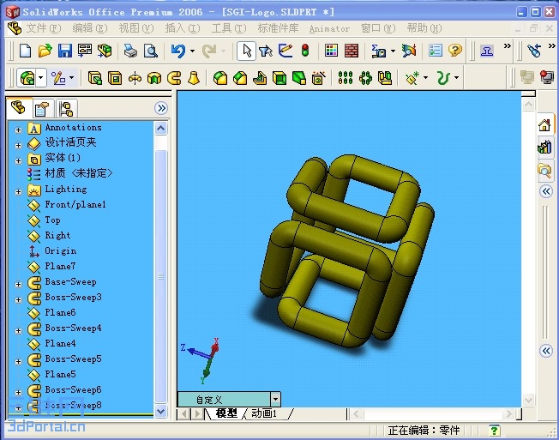This screenshot has width=559, height=440.
Task: Expand the Boss-Sweep4 feature
Action: [x=18, y=330]
